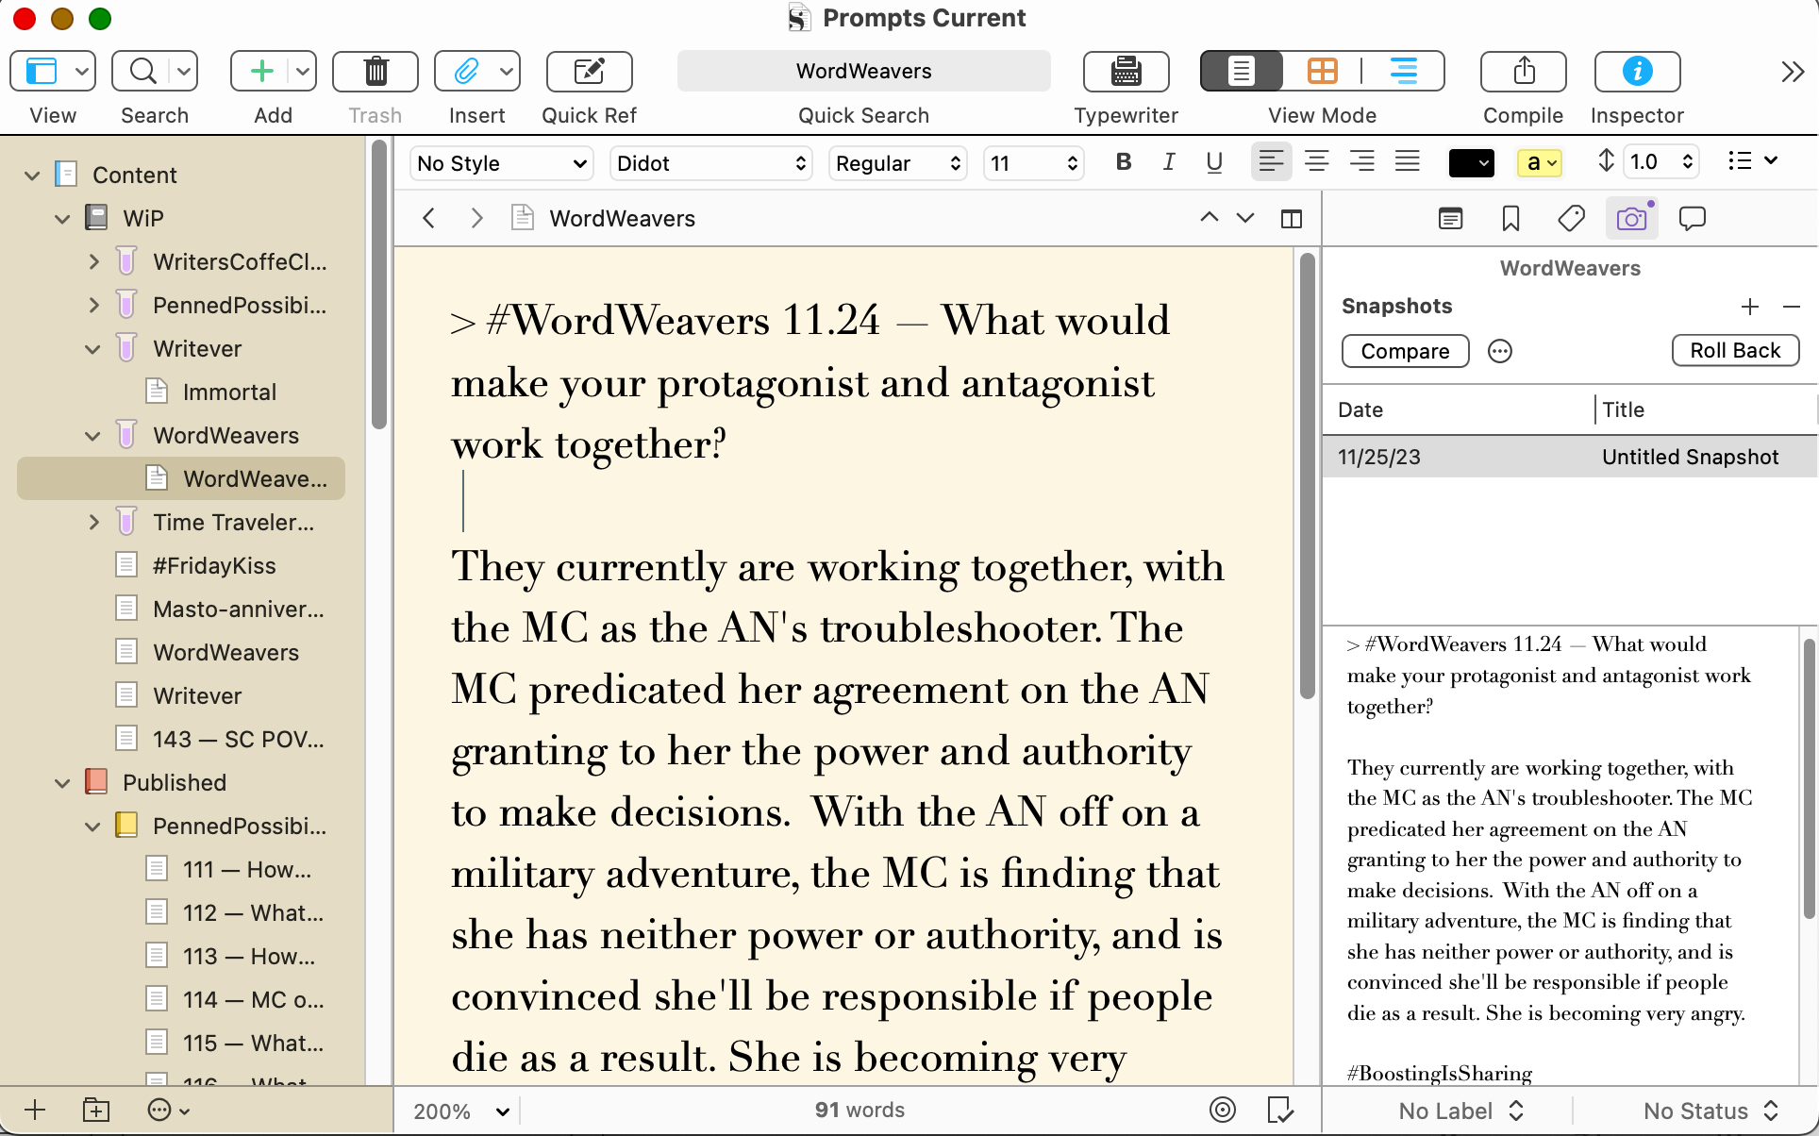Image resolution: width=1819 pixels, height=1136 pixels.
Task: Toggle Bold formatting
Action: pyautogui.click(x=1123, y=162)
